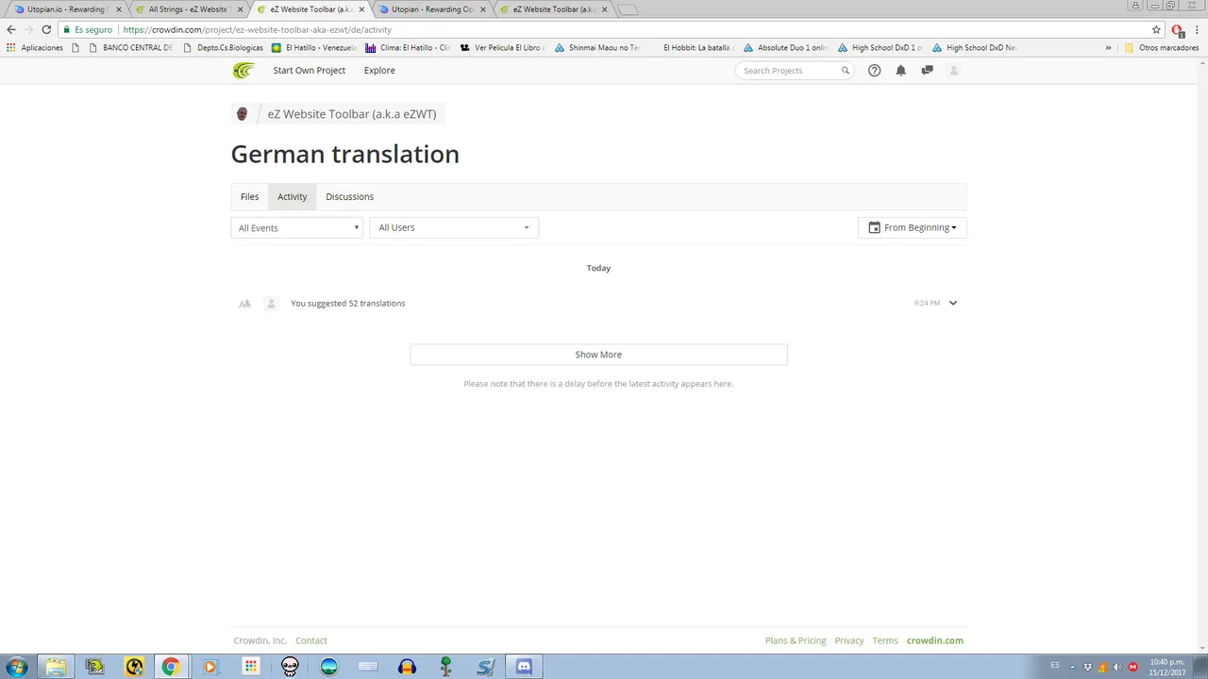This screenshot has height=679, width=1208.
Task: Go back in browser history
Action: (x=11, y=29)
